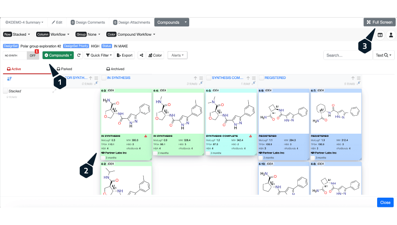The image size is (397, 225).
Task: Click the up arrow in REGISTERED column
Action: (x=353, y=78)
